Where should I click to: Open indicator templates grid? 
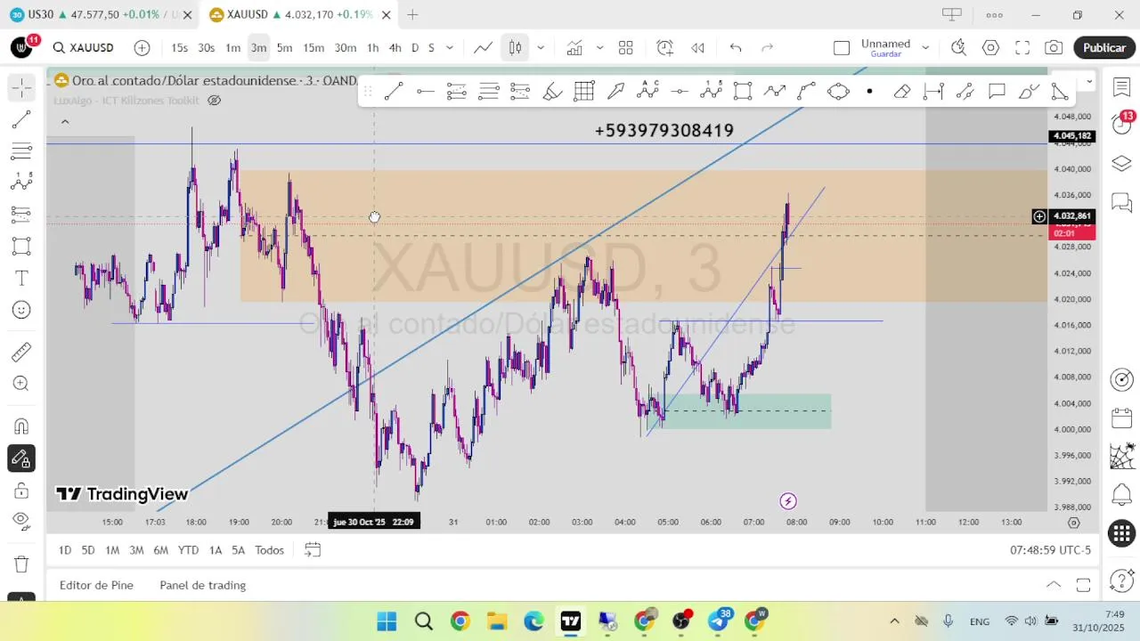[626, 48]
